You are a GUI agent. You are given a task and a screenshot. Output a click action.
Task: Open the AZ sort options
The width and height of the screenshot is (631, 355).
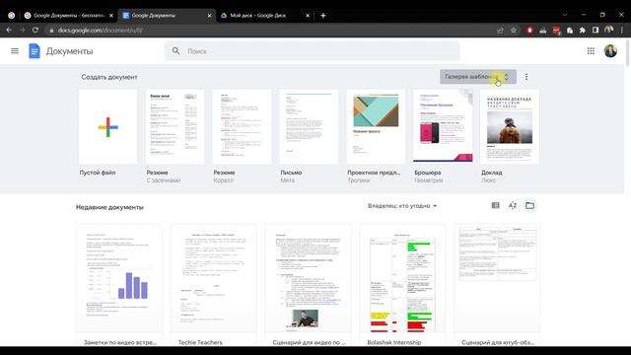coord(513,206)
